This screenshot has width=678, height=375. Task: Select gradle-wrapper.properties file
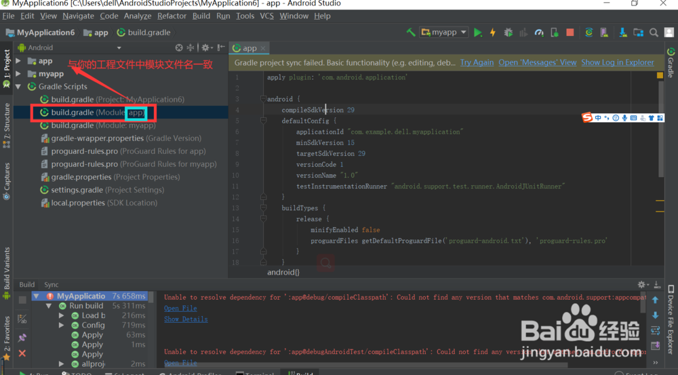(x=121, y=138)
